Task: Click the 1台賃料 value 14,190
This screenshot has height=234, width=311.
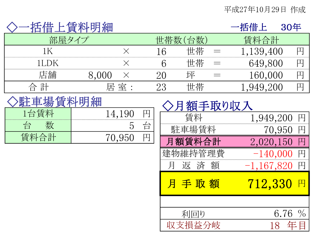Action: click(x=120, y=114)
